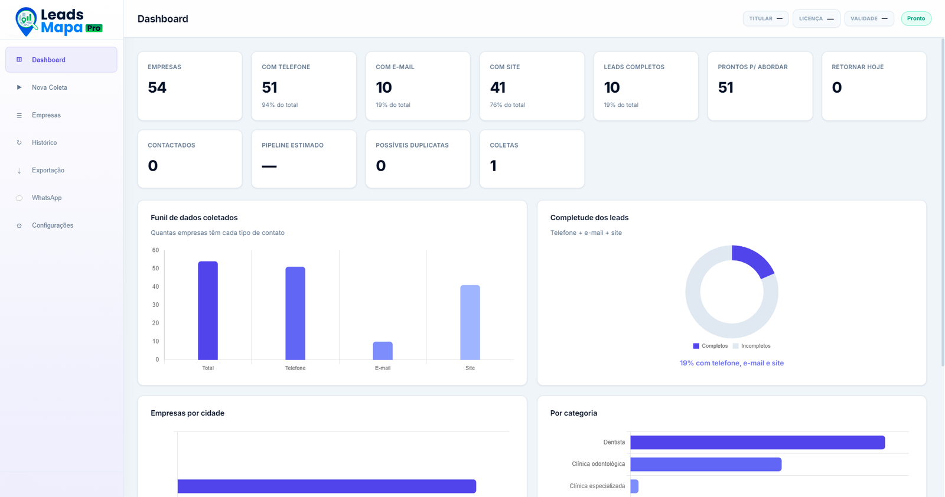Click the Total bar in funnel chart
Image resolution: width=945 pixels, height=497 pixels.
(208, 310)
